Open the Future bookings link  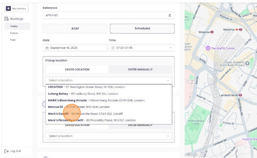click(14, 33)
